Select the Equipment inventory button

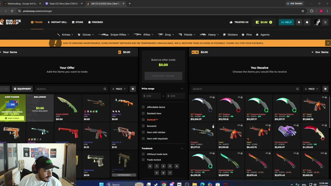pyautogui.click(x=22, y=89)
